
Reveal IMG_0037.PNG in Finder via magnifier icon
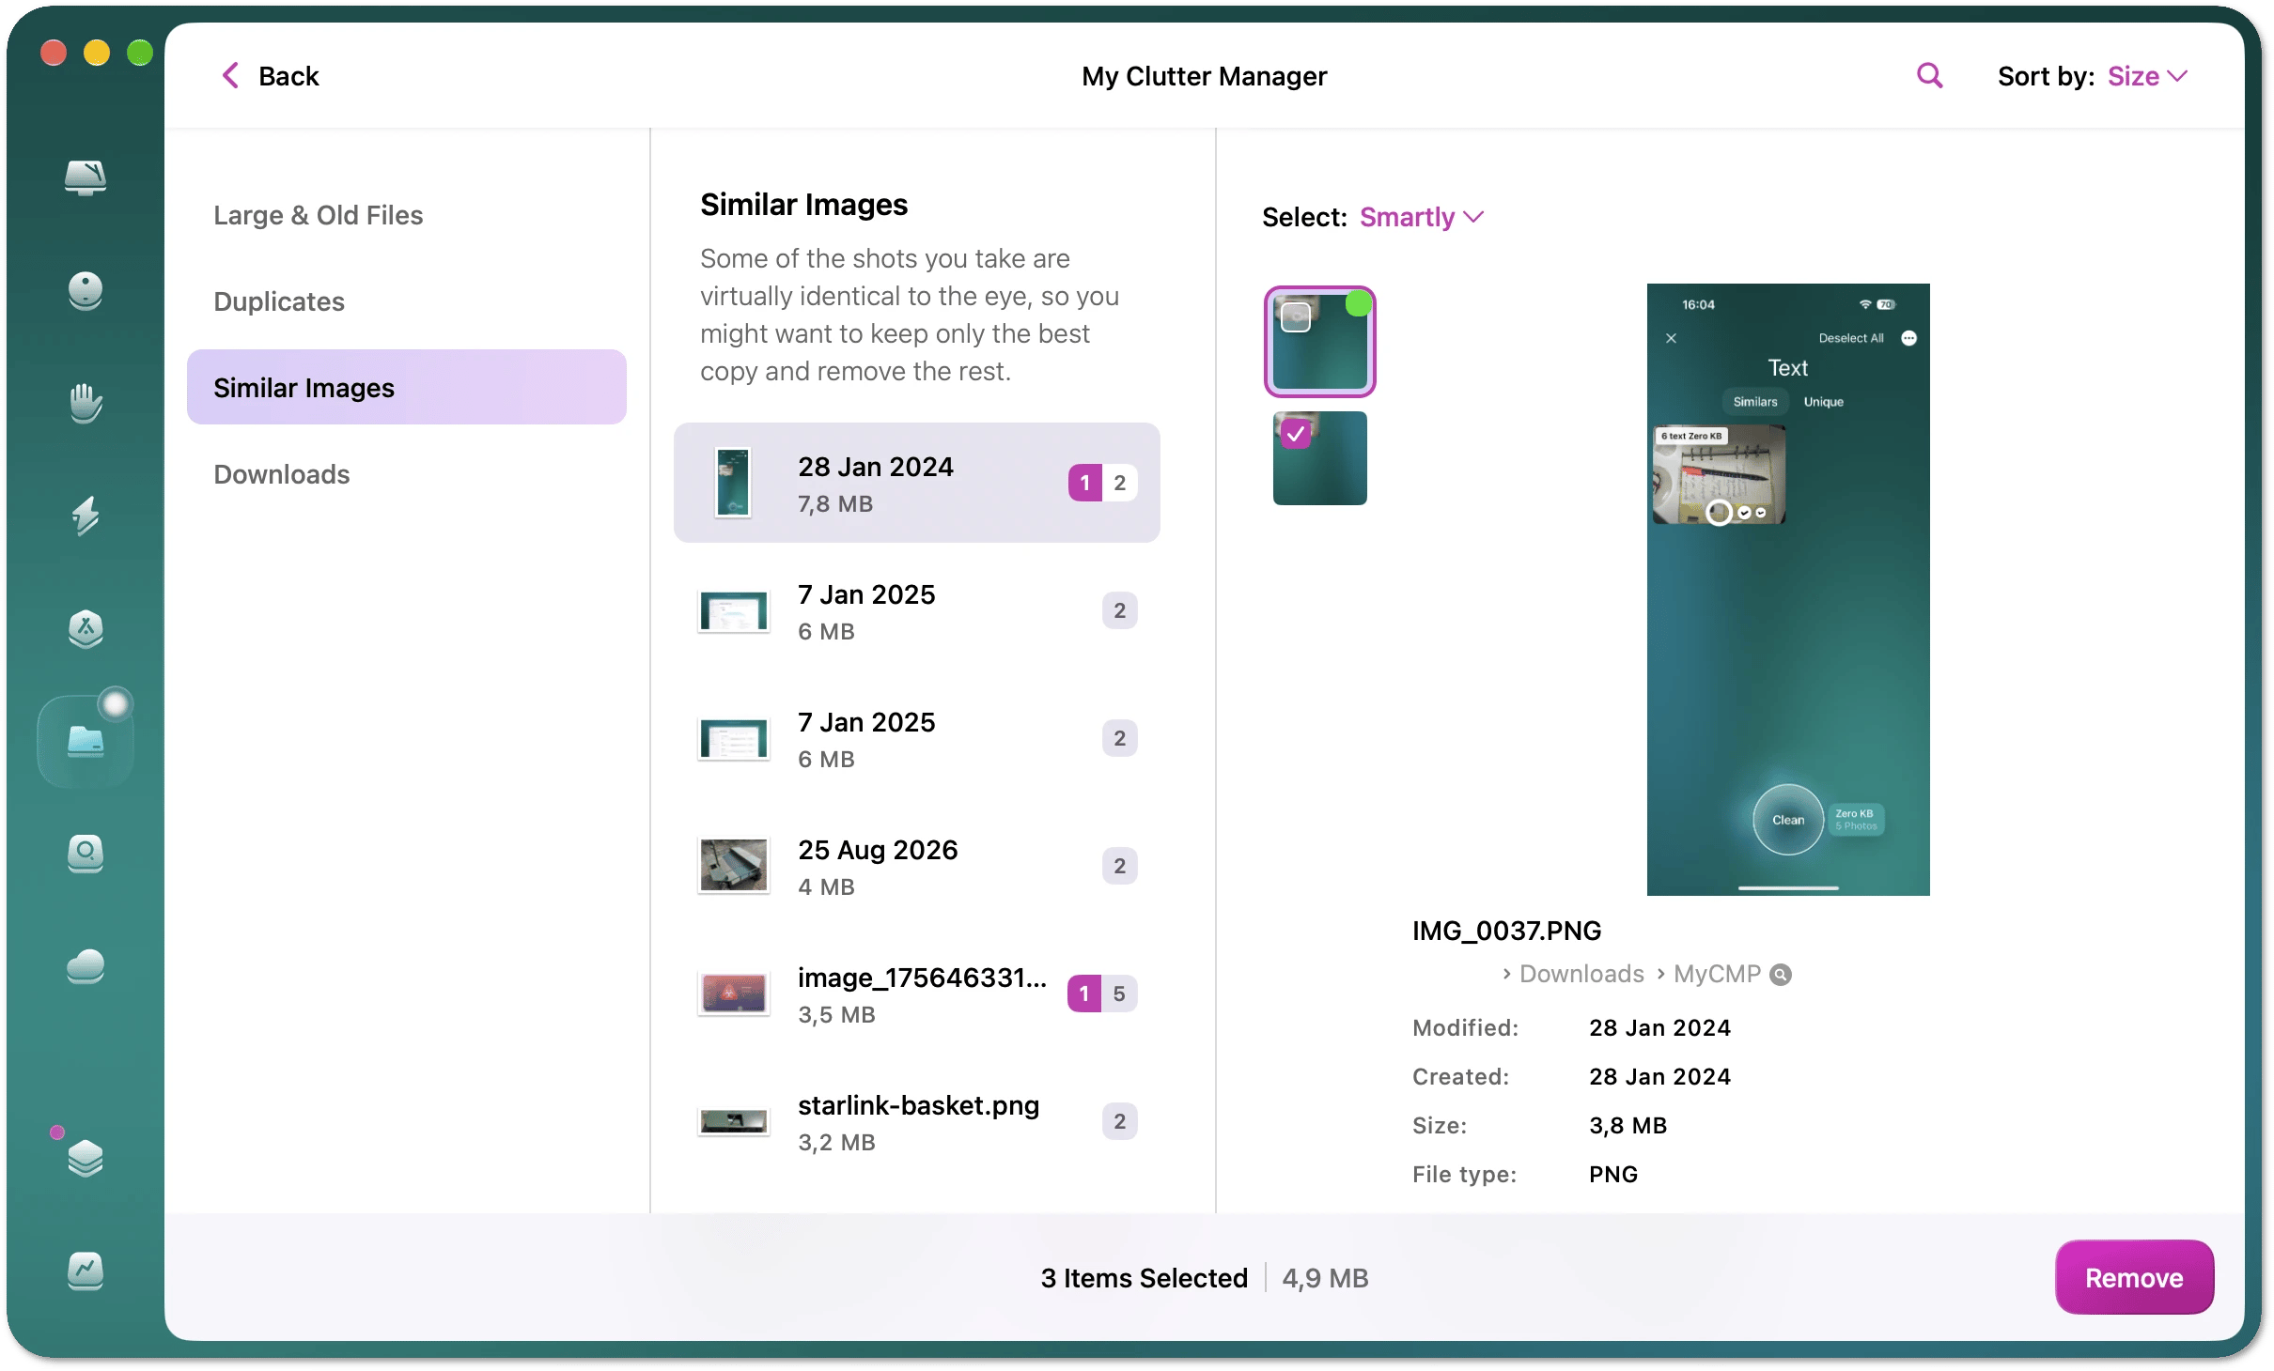click(x=1781, y=975)
